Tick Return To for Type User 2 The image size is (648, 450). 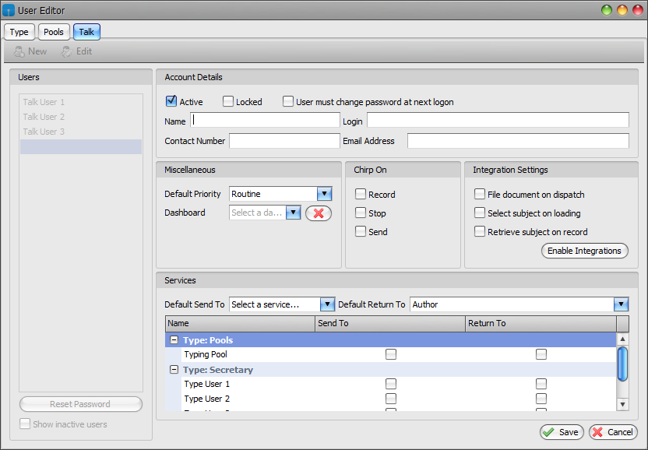coord(541,399)
